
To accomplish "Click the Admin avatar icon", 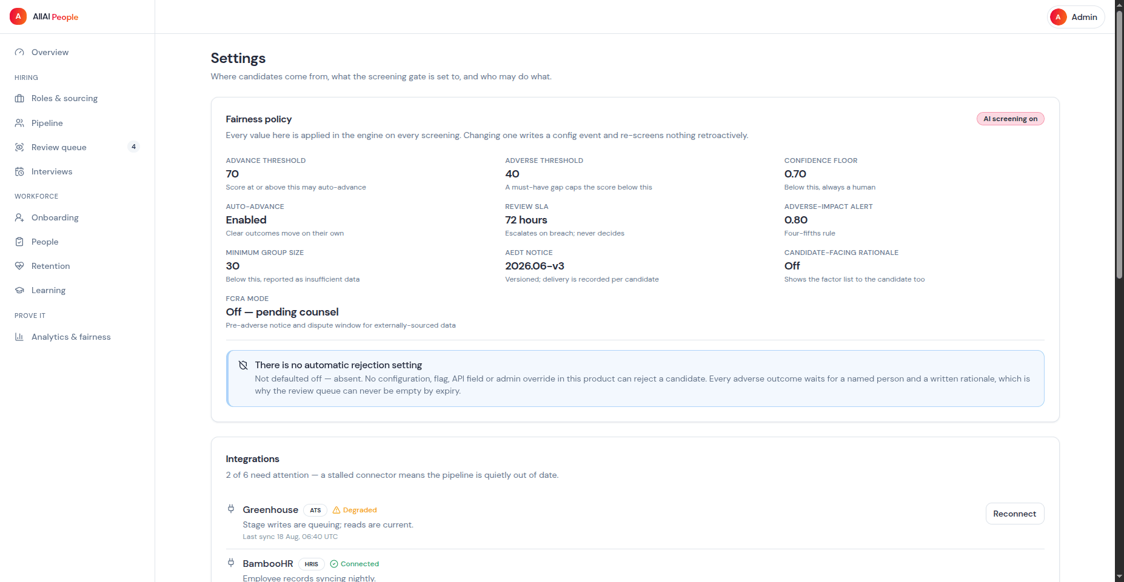I will pyautogui.click(x=1058, y=17).
